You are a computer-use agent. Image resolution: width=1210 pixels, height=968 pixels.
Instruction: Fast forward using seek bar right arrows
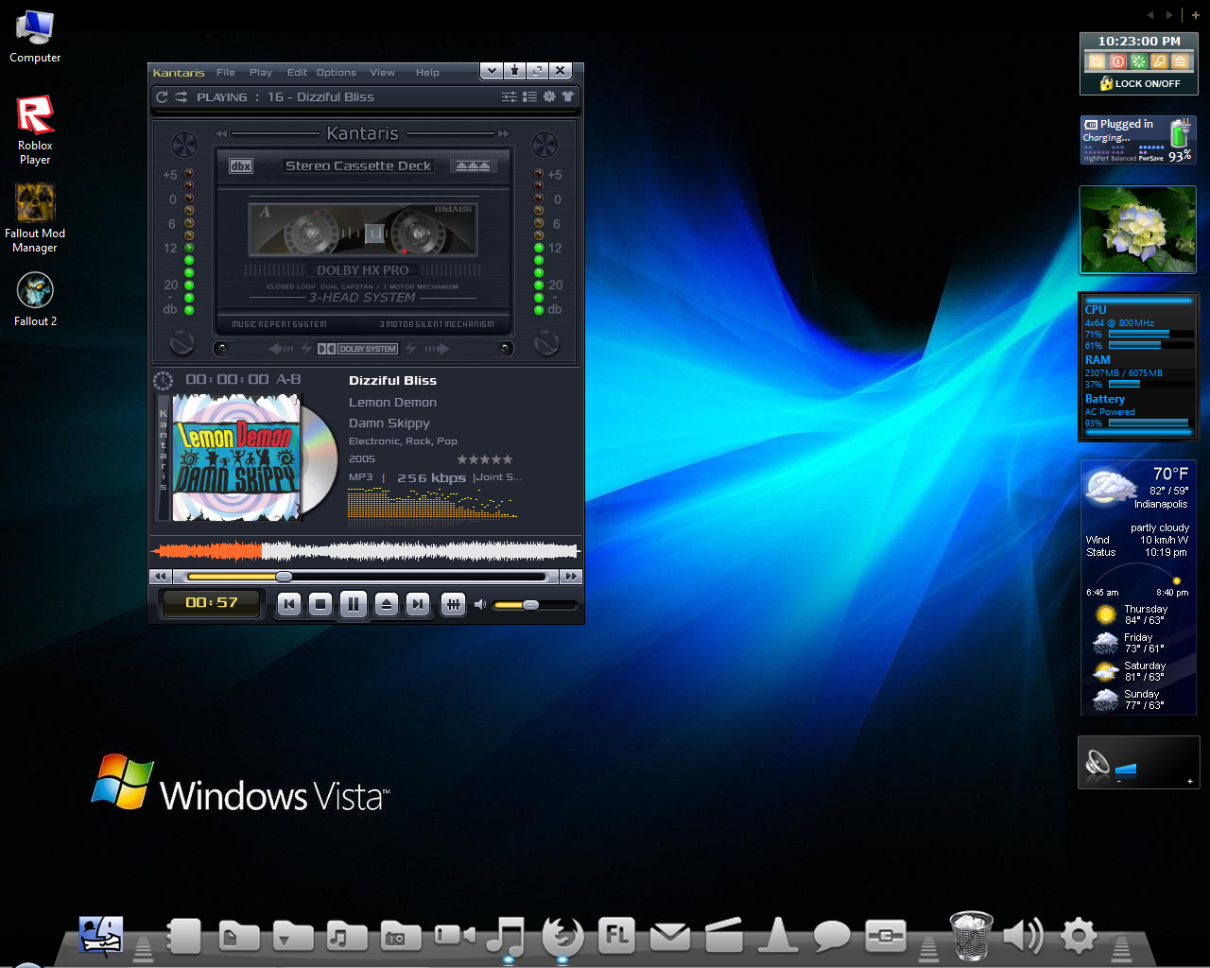pos(571,577)
